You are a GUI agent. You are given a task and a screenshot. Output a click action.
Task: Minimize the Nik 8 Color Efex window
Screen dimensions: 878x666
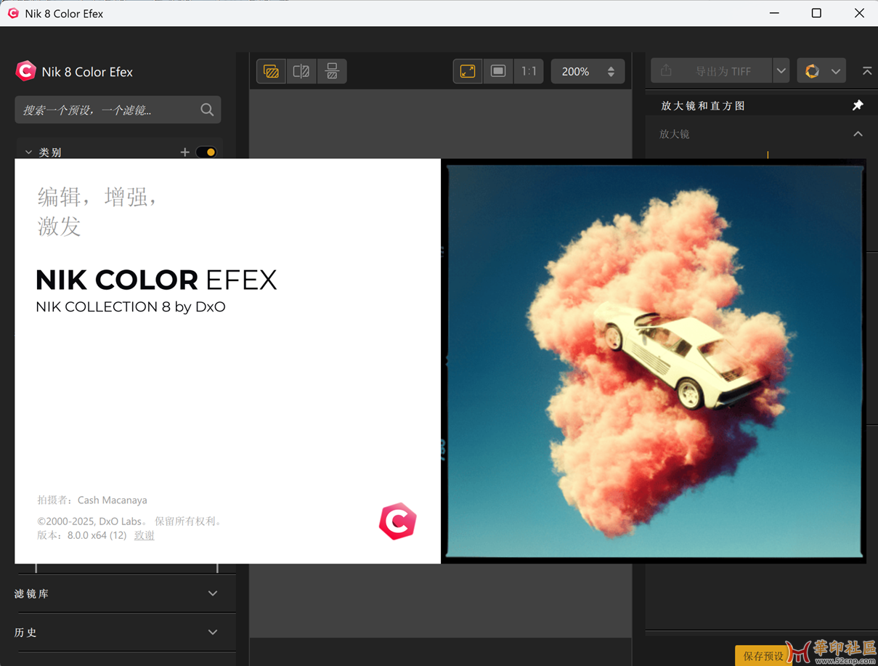tap(775, 13)
